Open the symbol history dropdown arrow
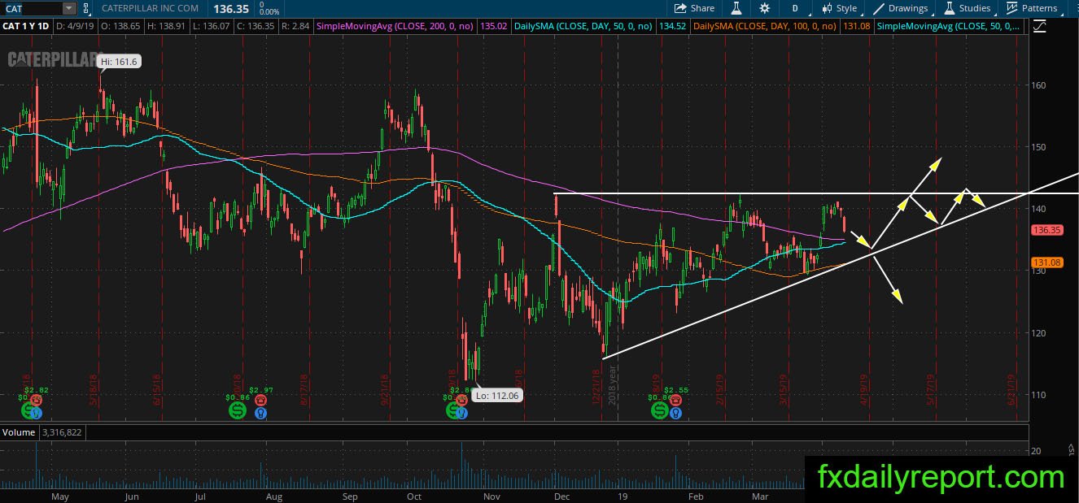 [69, 8]
